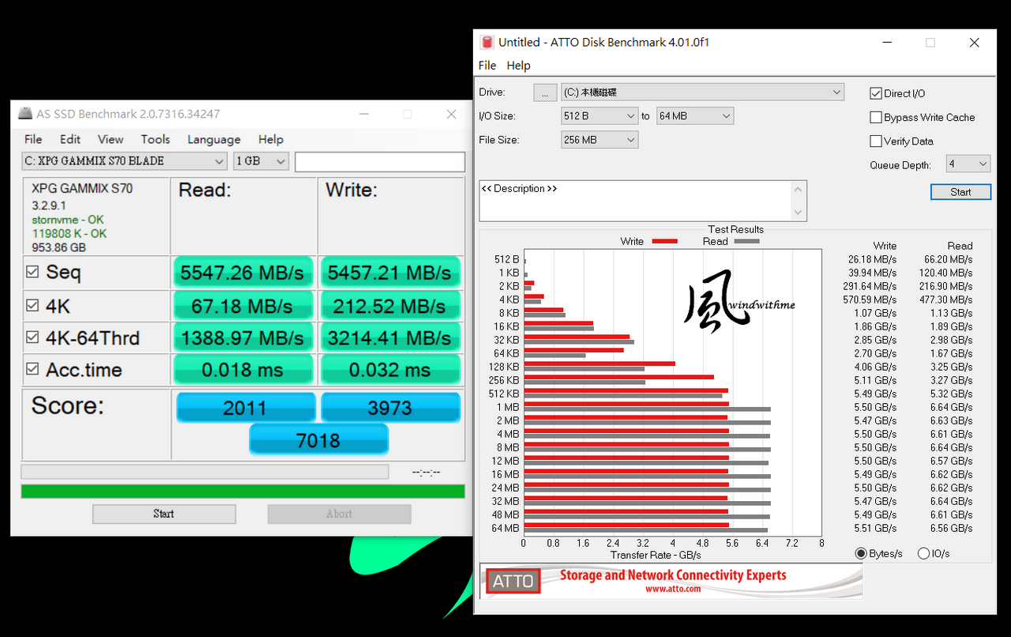Toggle the Acc.time test checkbox
The image size is (1011, 637).
(32, 369)
